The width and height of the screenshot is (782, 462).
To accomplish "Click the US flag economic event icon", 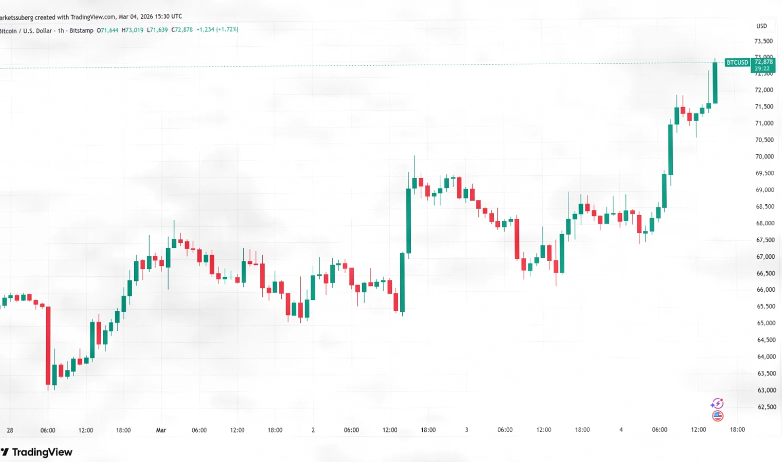I will click(717, 415).
